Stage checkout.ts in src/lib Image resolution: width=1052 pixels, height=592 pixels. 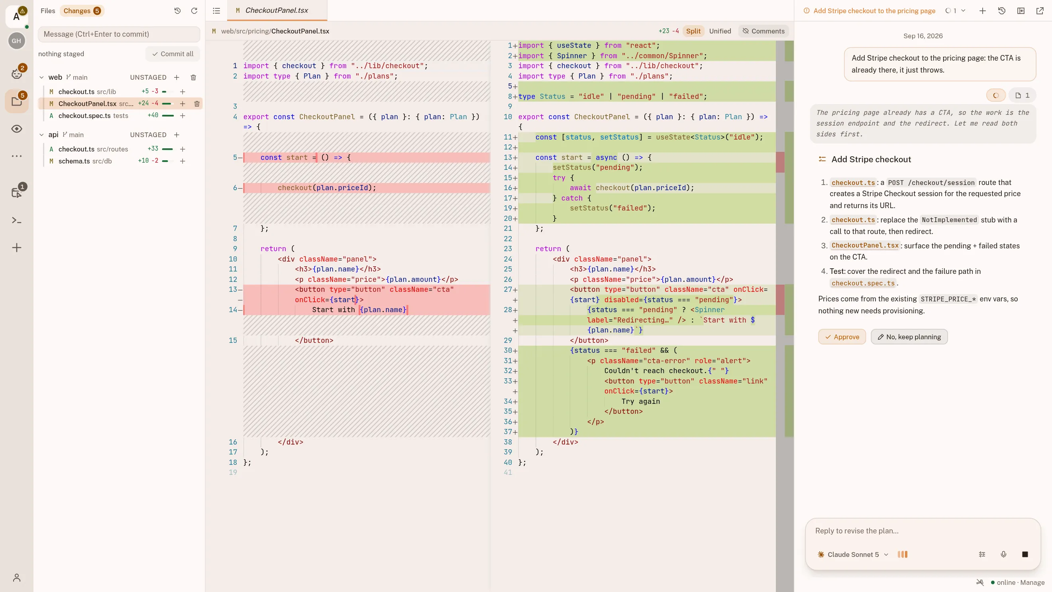click(183, 92)
